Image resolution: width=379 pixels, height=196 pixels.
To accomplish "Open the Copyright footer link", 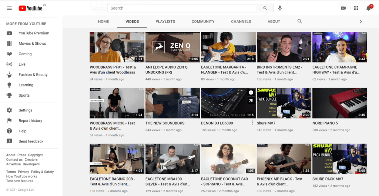I will (35, 155).
